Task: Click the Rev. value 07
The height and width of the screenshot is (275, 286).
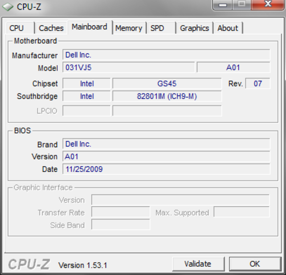Action: (258, 83)
